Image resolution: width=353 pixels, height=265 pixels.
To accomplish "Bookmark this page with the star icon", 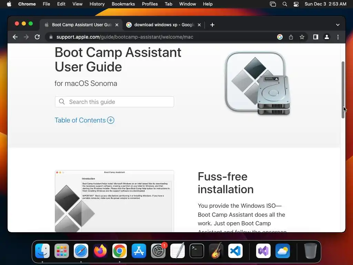I will (302, 37).
